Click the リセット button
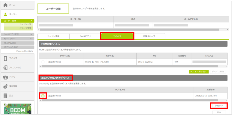Viewport: 232px width, 115px height. click(x=219, y=105)
